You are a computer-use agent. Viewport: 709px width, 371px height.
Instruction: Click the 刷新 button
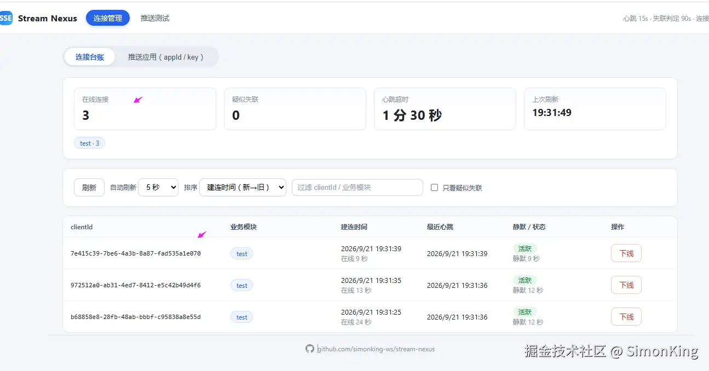89,187
